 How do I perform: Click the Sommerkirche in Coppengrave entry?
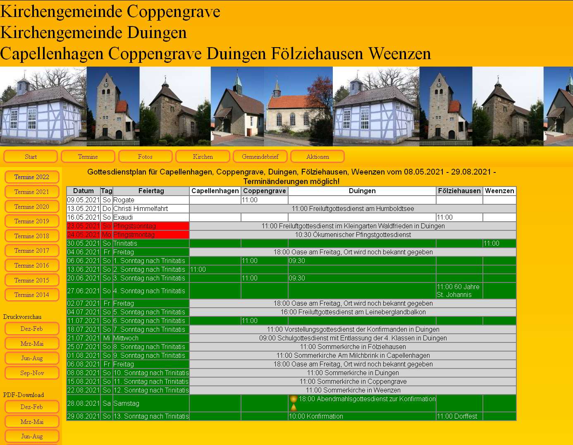353,381
